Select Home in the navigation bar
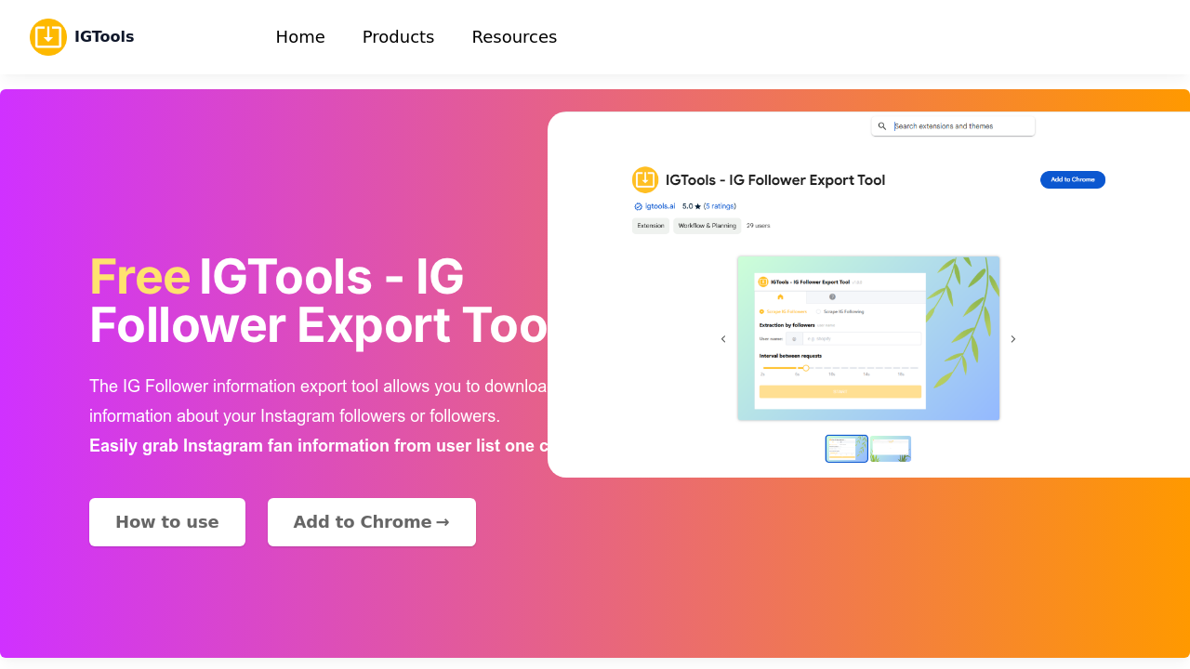Screen dimensions: 1190x669 tap(300, 36)
